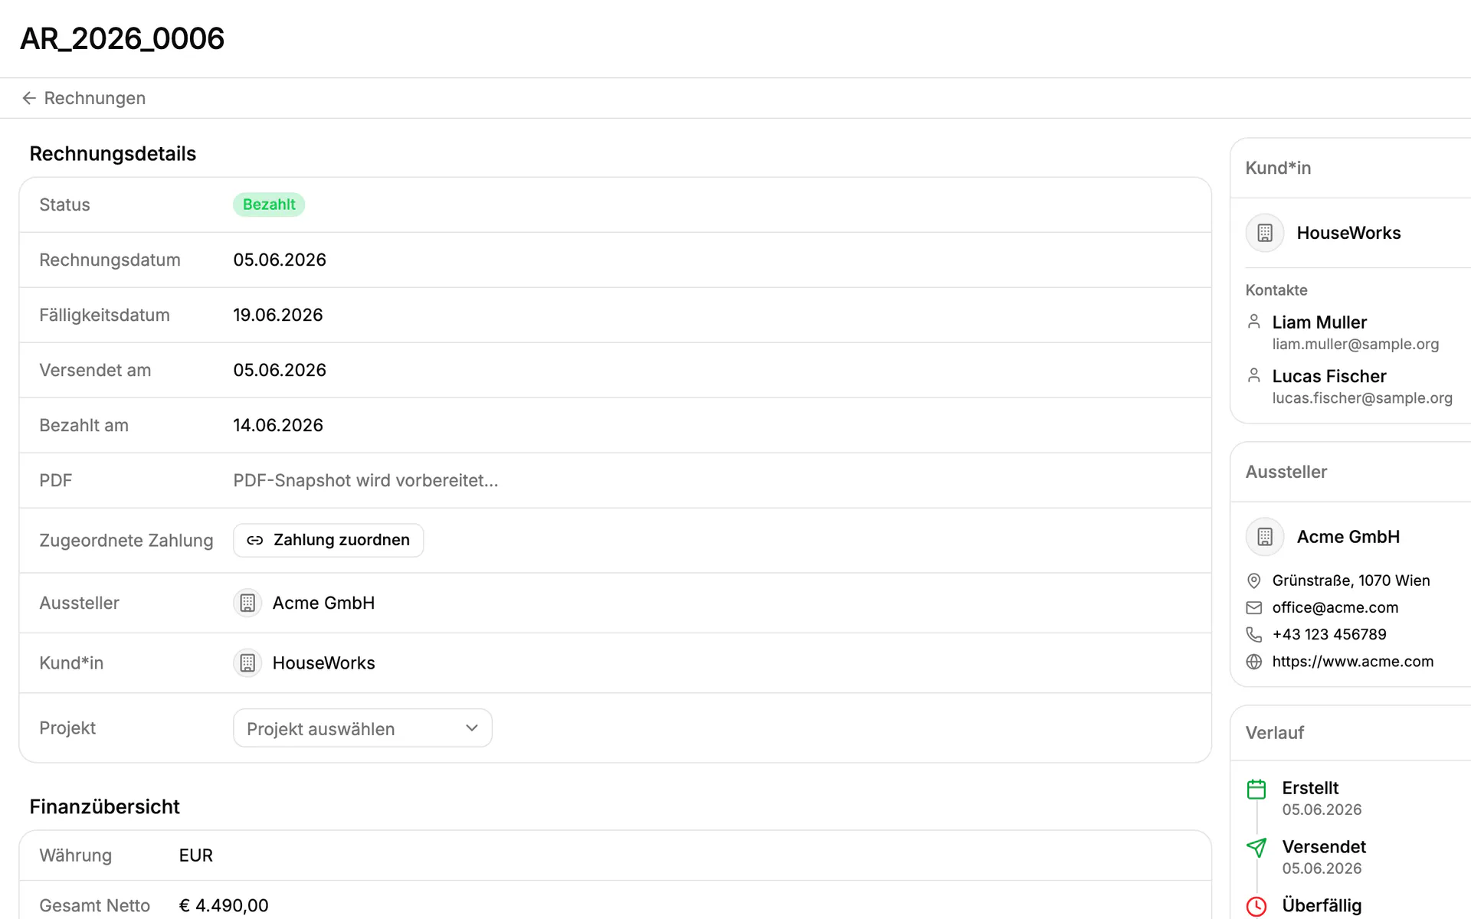The height and width of the screenshot is (919, 1471).
Task: Click the person icon beside Liam Muller
Action: [1254, 322]
